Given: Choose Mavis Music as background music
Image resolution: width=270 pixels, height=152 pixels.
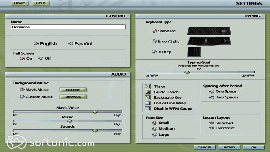Looking at the screenshot, I should 22,90.
